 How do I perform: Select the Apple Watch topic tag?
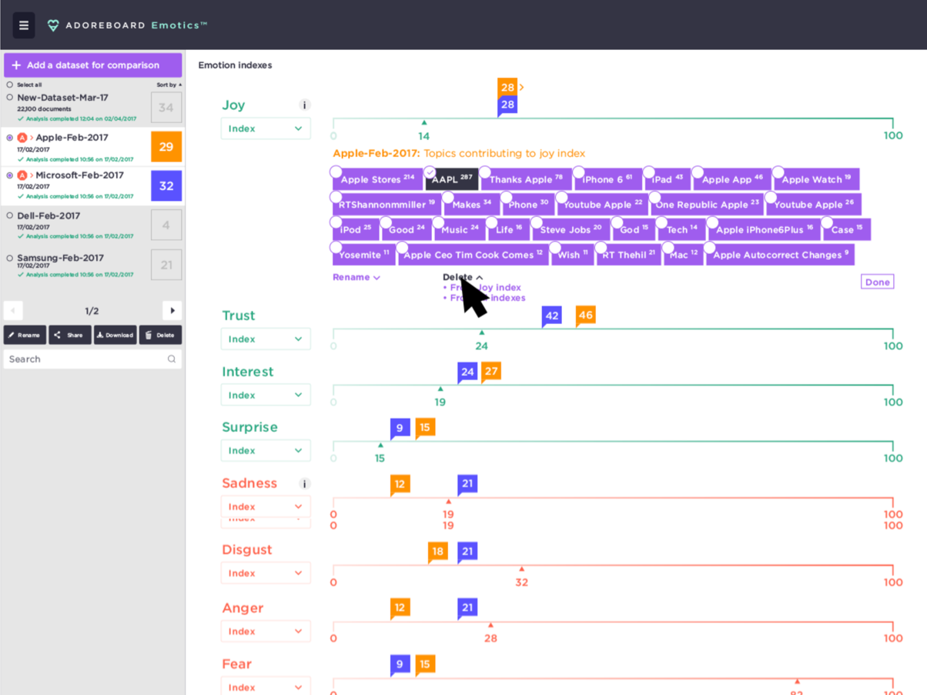coord(817,179)
